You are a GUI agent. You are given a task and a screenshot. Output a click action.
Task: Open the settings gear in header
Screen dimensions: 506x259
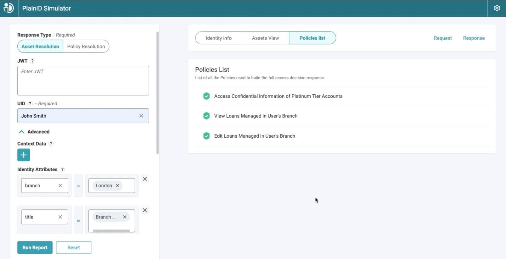(x=497, y=8)
